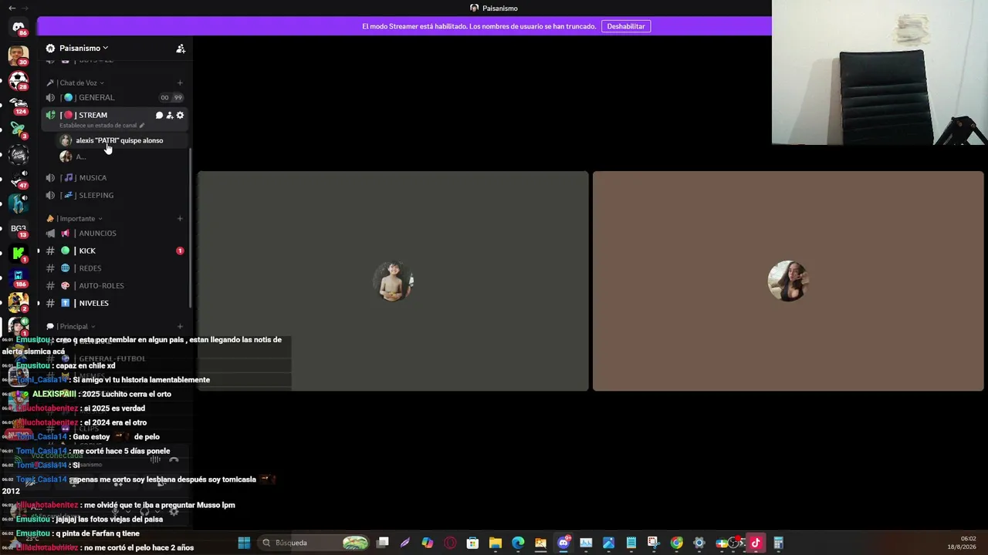Add a channel to Importante category
988x555 pixels.
click(180, 219)
